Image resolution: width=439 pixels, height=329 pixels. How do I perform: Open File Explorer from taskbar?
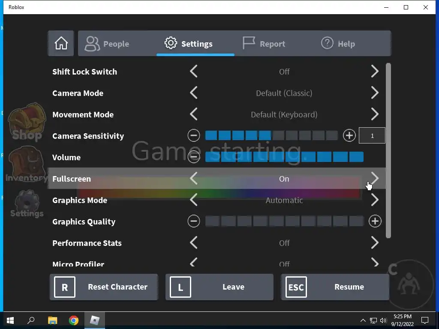52,320
